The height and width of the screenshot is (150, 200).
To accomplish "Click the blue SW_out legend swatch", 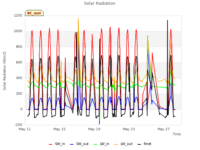I will 72,144.
